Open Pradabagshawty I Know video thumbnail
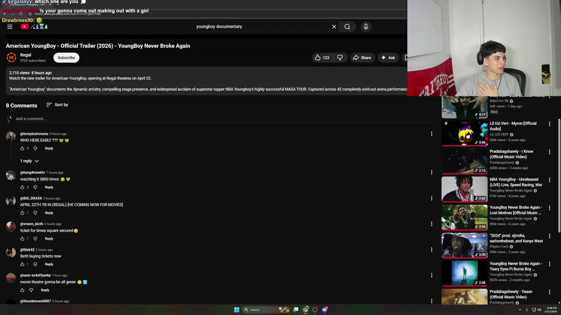The height and width of the screenshot is (315, 561). click(x=465, y=161)
